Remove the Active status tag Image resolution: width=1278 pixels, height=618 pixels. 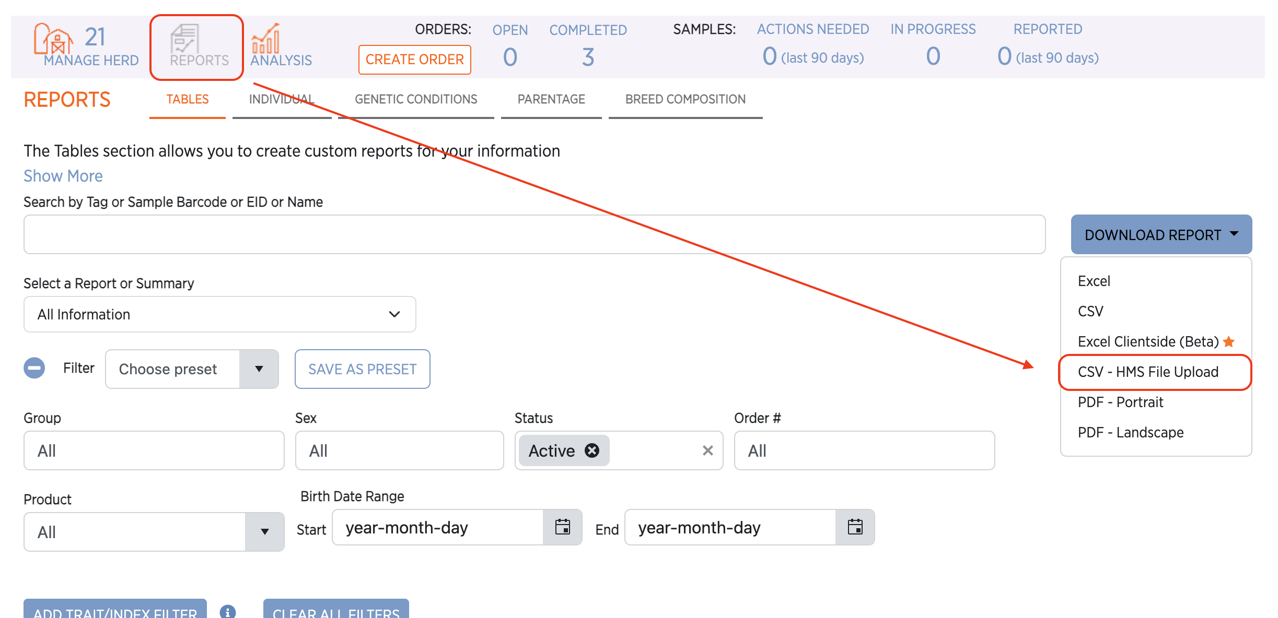pos(592,450)
